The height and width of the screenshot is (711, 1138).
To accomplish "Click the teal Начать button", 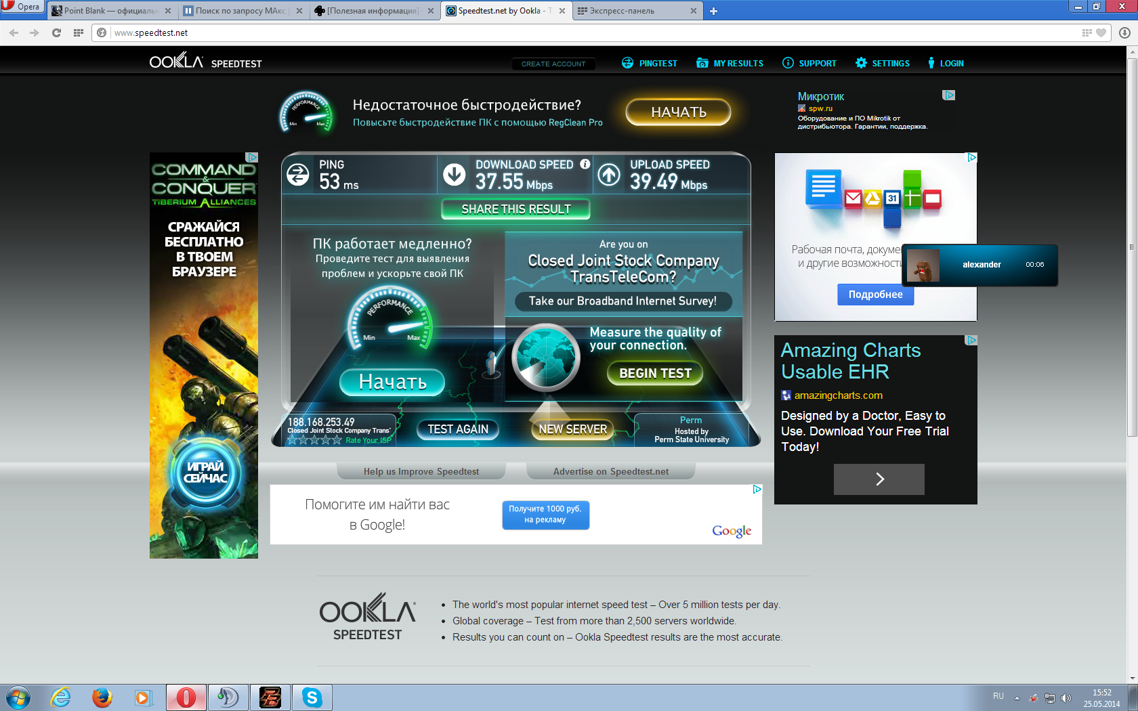I will click(392, 382).
